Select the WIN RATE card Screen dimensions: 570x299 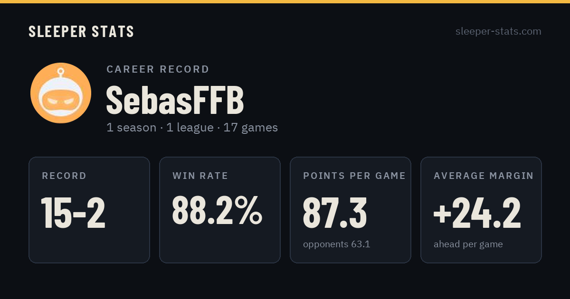point(220,210)
